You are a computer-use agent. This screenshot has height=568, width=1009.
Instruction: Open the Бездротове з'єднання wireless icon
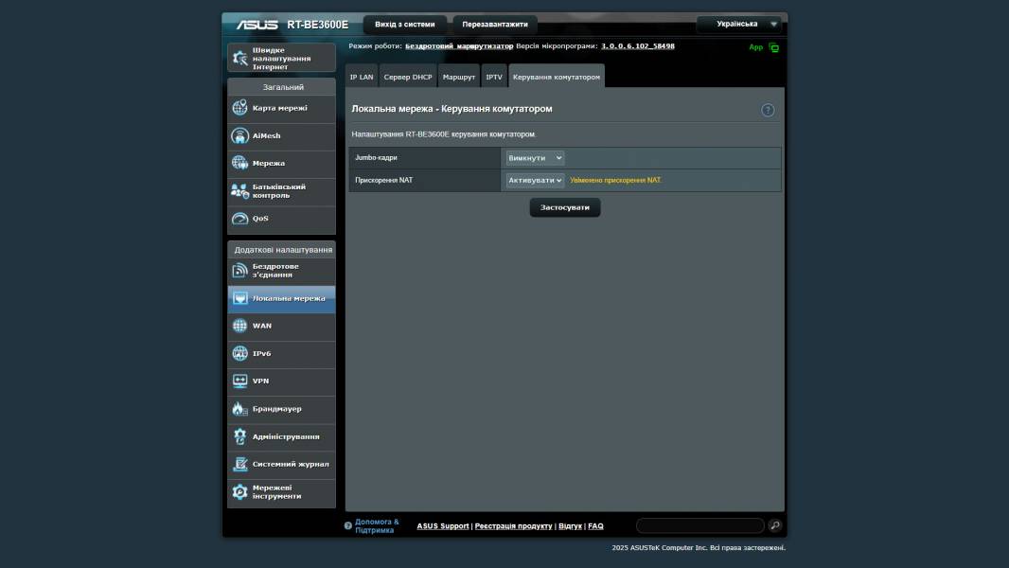240,270
